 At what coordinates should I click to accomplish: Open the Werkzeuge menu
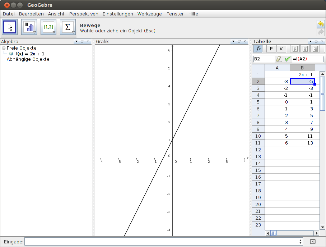[x=149, y=14]
